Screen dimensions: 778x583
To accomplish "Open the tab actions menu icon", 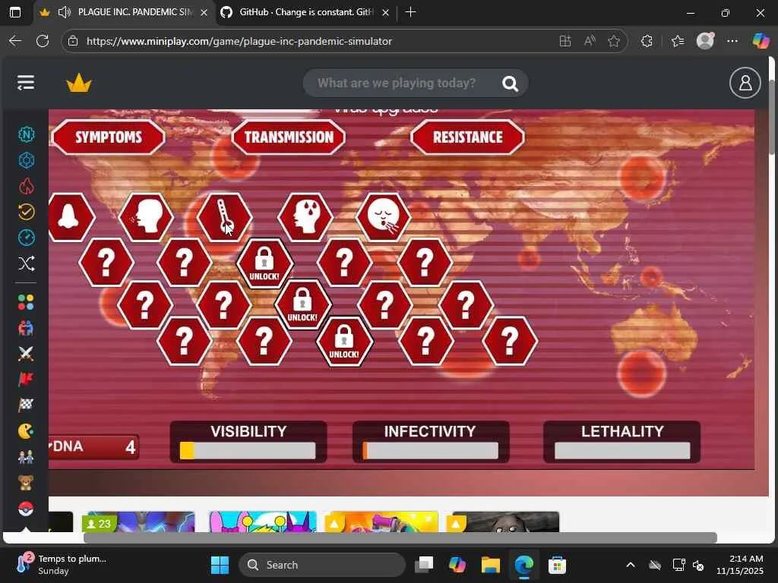I will coord(15,12).
